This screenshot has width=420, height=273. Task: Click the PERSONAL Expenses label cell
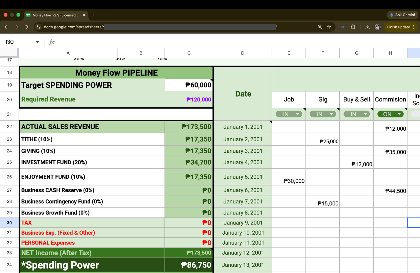click(92, 243)
